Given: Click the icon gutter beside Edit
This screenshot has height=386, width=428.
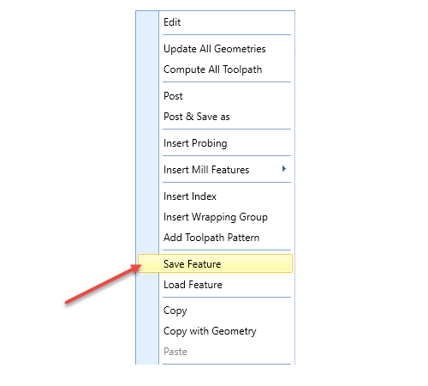Looking at the screenshot, I should point(147,22).
